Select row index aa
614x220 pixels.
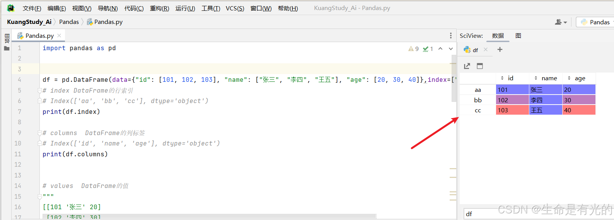[478, 90]
